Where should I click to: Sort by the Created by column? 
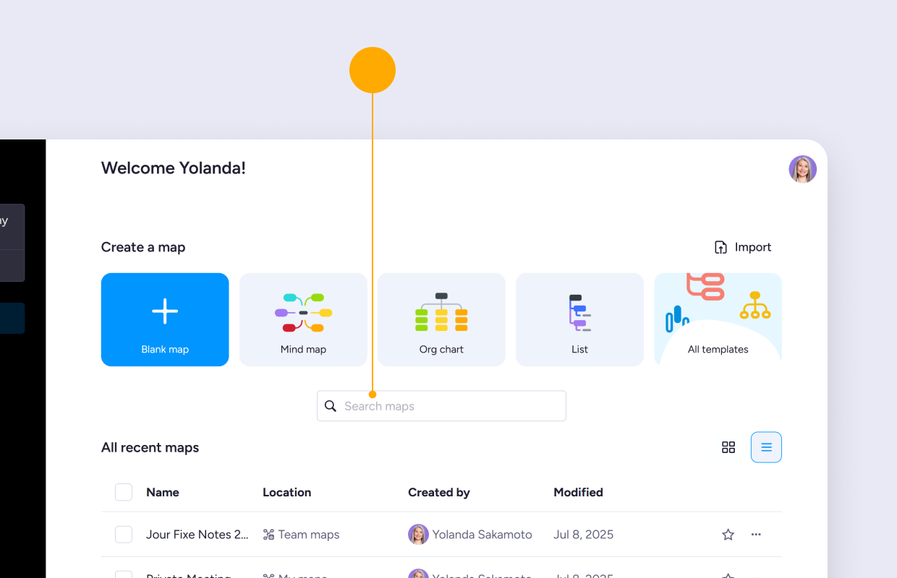[439, 492]
